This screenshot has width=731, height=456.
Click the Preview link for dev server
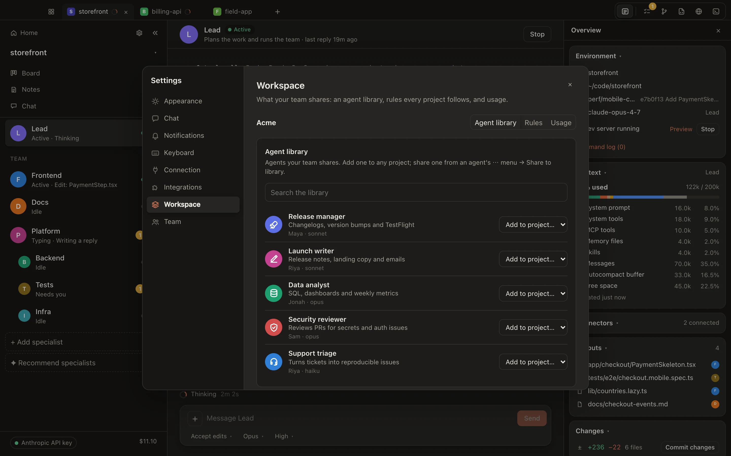[681, 129]
